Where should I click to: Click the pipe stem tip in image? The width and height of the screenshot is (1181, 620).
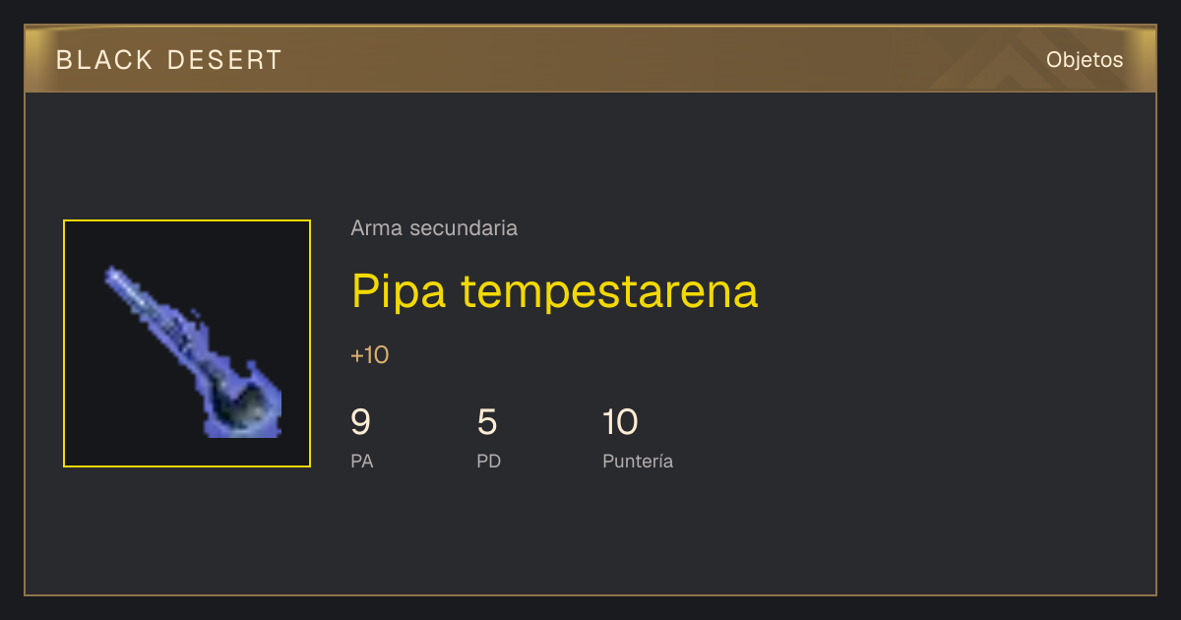(x=113, y=275)
